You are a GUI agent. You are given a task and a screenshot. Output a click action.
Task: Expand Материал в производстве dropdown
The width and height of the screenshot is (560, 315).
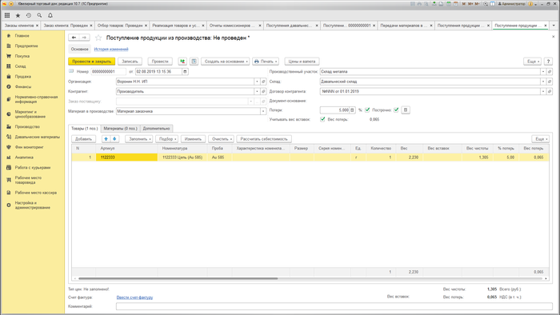pyautogui.click(x=263, y=112)
